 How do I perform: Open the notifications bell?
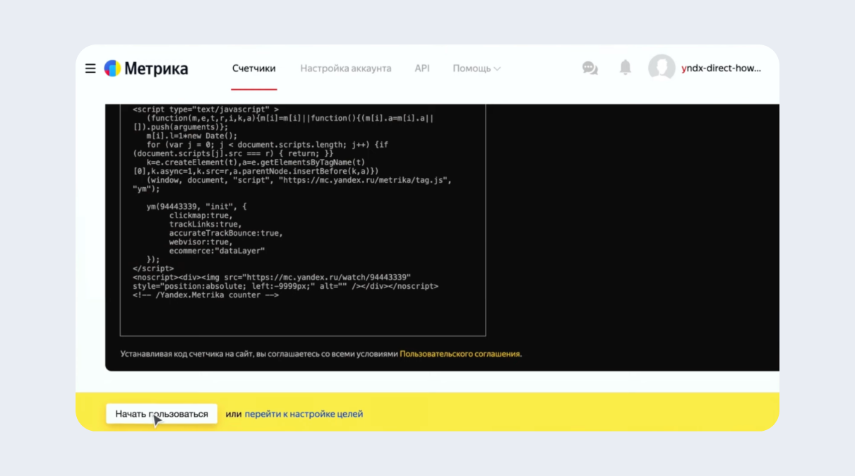625,68
